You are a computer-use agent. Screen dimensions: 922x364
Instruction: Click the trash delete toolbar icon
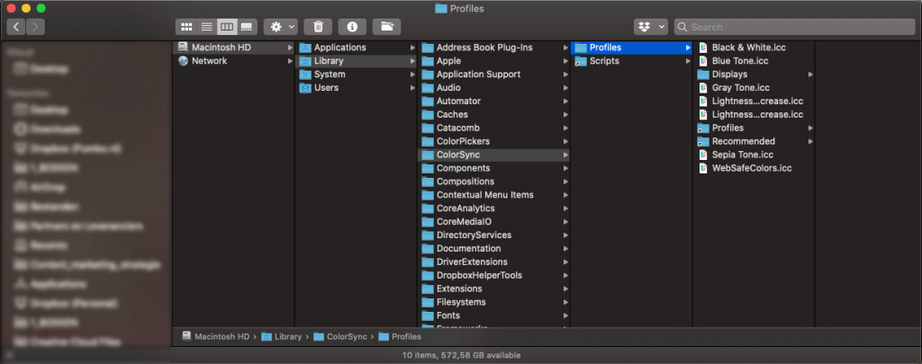tap(318, 27)
